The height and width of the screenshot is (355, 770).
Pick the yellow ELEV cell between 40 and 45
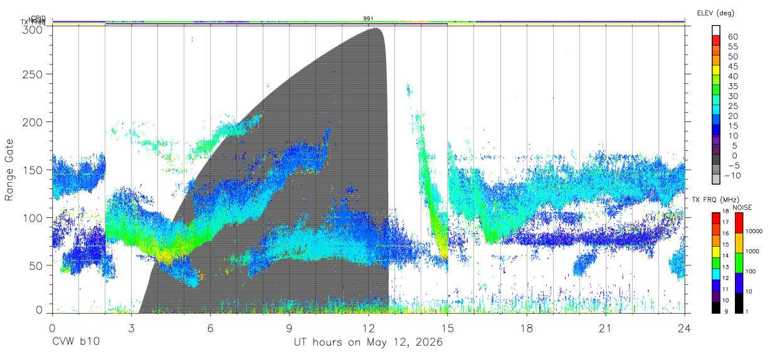(x=717, y=71)
